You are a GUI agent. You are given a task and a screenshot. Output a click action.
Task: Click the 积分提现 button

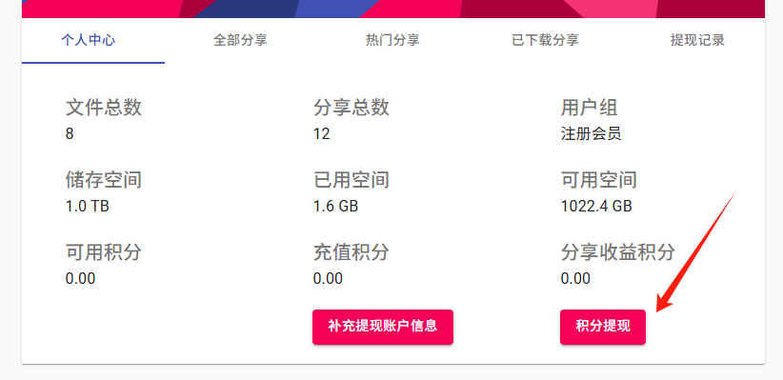point(603,327)
